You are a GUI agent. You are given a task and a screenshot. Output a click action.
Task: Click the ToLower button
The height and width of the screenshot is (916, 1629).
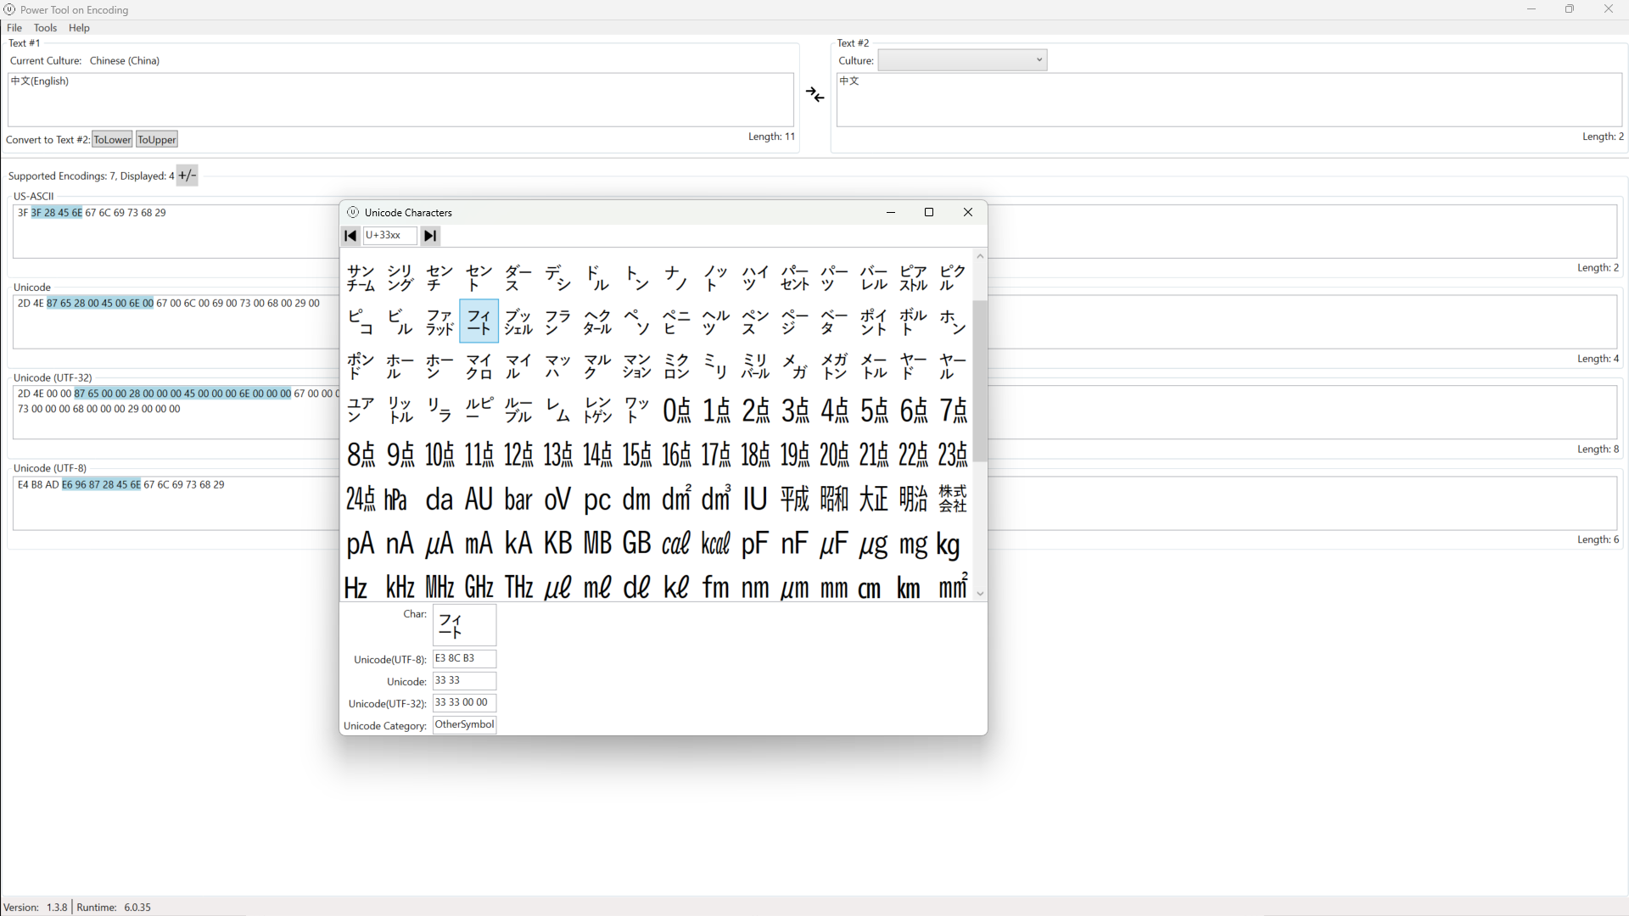pos(112,140)
